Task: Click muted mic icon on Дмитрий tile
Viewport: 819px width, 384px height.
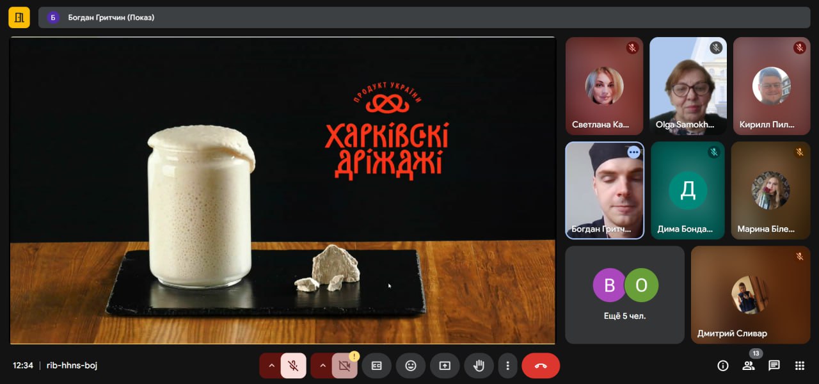Action: (799, 256)
